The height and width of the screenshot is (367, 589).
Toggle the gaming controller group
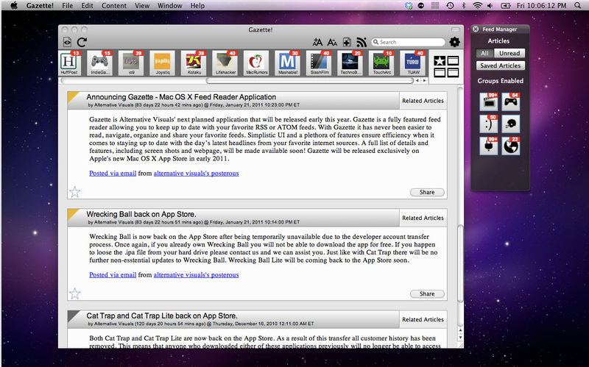(511, 101)
